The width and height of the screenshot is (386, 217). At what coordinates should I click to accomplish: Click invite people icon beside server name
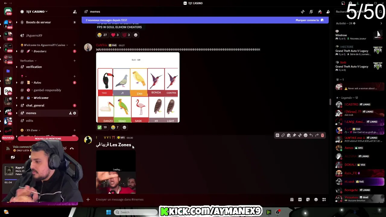75,12
